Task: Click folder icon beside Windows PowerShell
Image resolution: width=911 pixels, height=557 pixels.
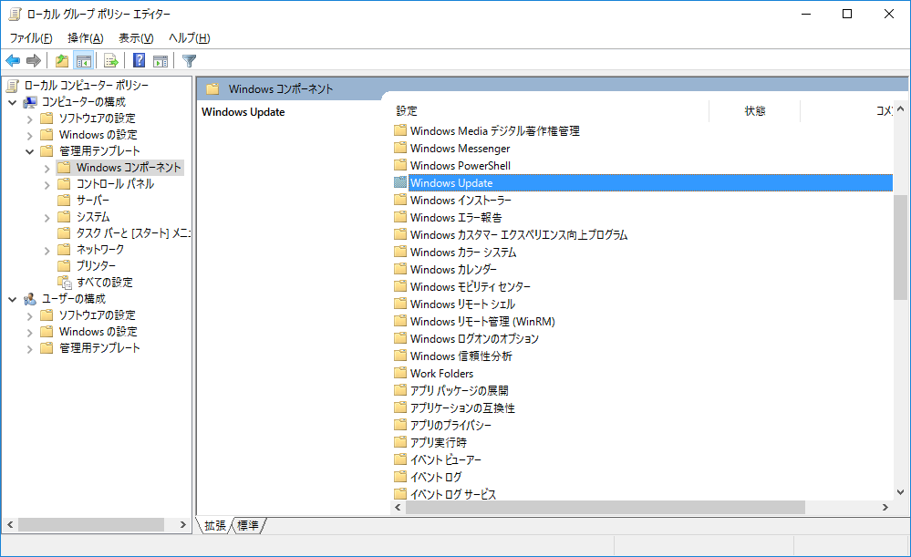Action: (x=400, y=165)
